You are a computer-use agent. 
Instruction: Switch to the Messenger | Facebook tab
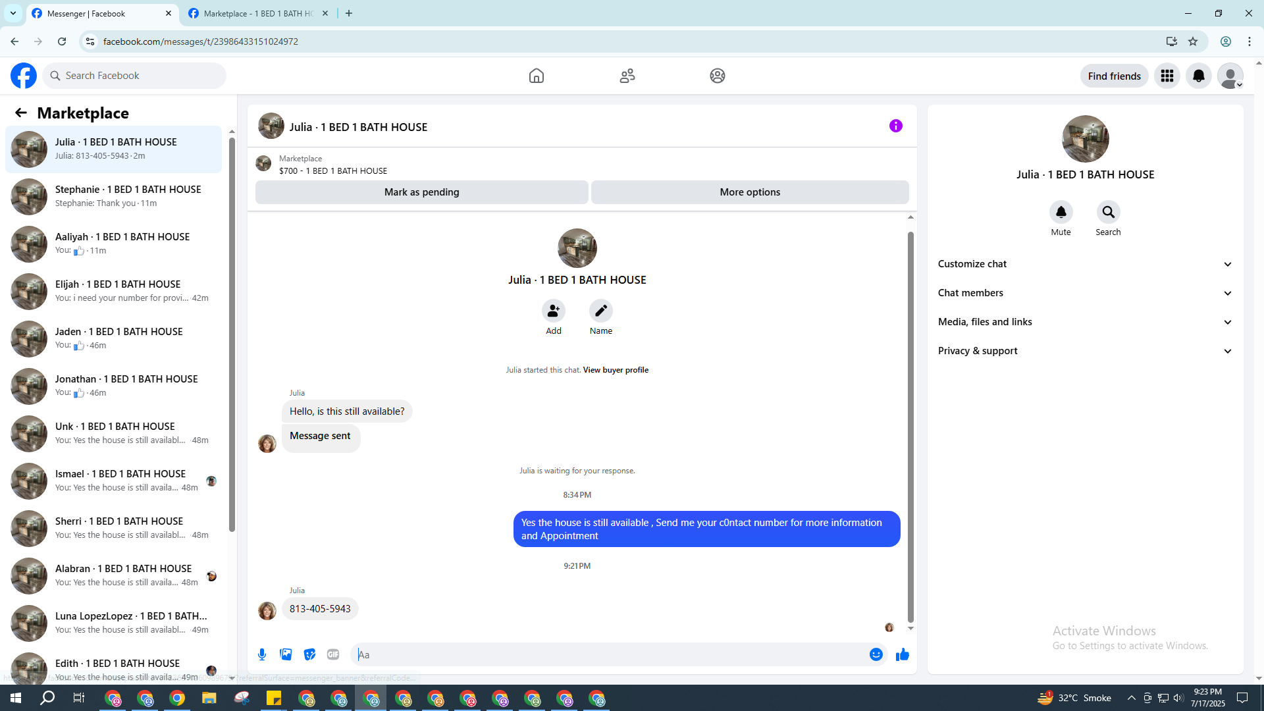pos(102,13)
